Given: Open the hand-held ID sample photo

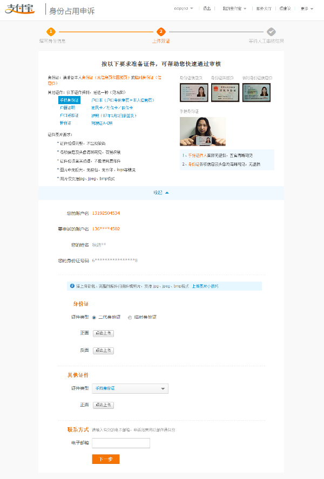Looking at the screenshot, I should (x=202, y=131).
